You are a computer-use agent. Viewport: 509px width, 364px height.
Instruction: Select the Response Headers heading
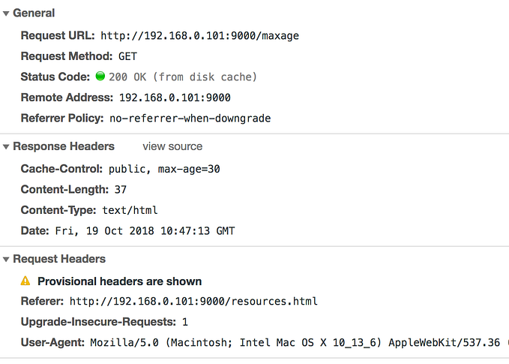tap(64, 146)
